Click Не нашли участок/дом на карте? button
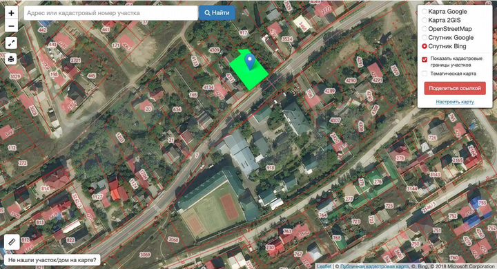497x269 pixels. click(52, 260)
